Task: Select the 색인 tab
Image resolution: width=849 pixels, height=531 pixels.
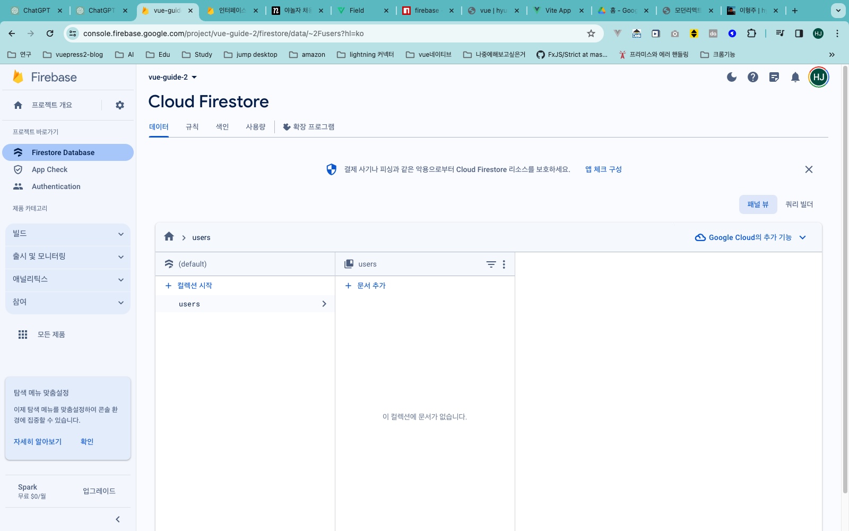Action: (222, 127)
